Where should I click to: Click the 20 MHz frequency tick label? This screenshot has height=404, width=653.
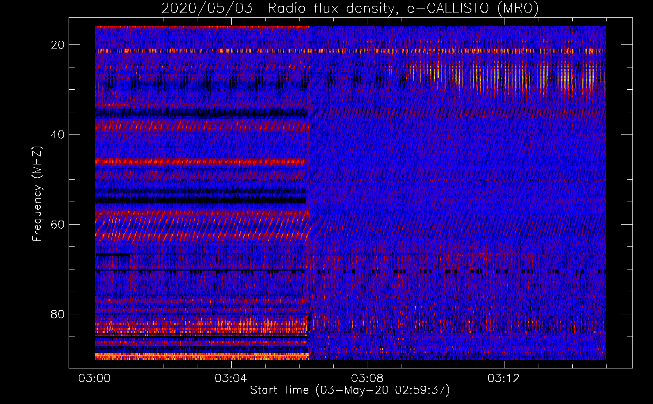[x=58, y=45]
